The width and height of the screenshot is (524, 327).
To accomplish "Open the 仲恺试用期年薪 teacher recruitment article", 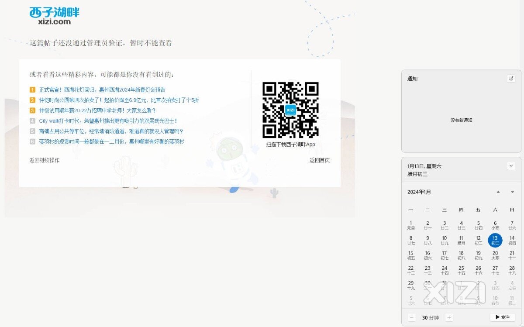I will click(97, 110).
